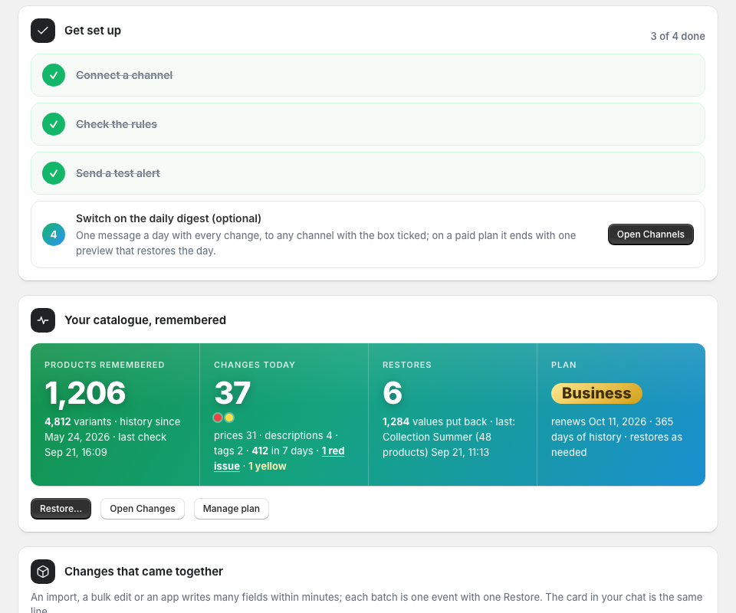Viewport: 736px width, 613px height.
Task: Click the "Send a test alert" step text
Action: pos(118,173)
